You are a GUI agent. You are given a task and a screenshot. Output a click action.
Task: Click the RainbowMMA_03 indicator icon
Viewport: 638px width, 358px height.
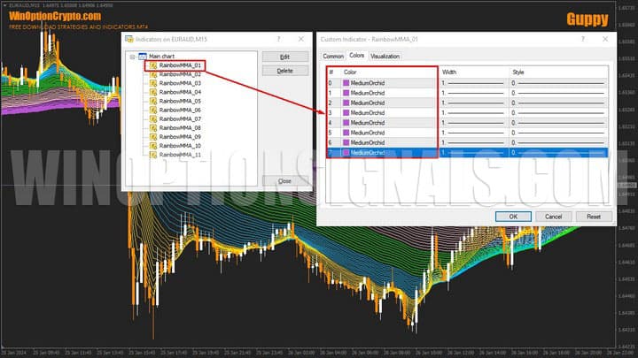tap(153, 83)
